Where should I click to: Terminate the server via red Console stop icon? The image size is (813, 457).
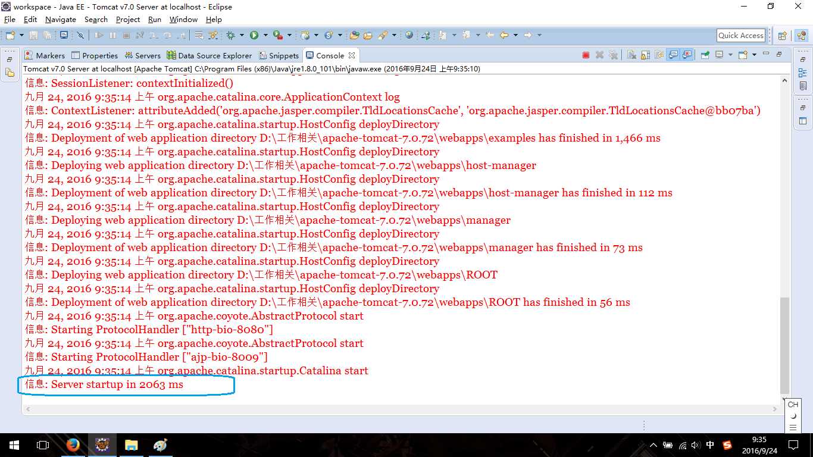[x=586, y=55]
